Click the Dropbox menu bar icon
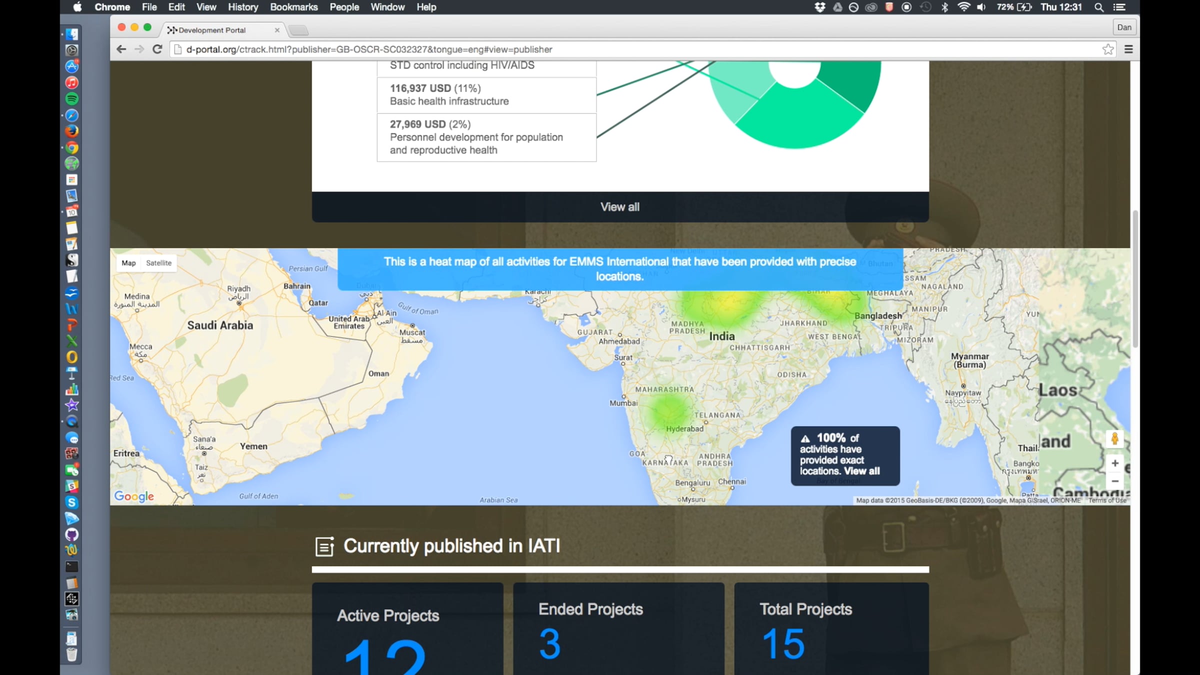 tap(820, 7)
